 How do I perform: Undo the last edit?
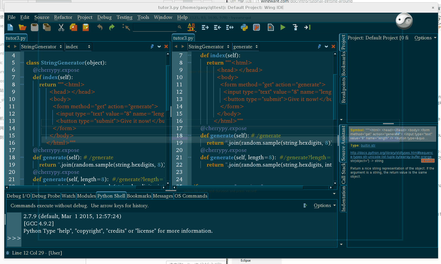100,27
